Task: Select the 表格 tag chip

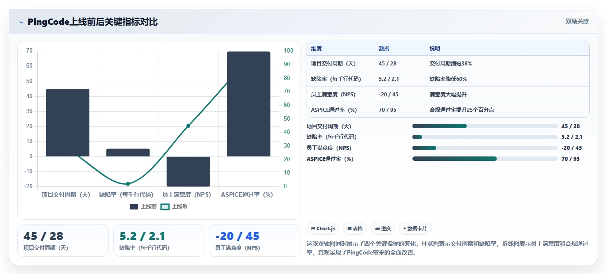Action: click(355, 228)
